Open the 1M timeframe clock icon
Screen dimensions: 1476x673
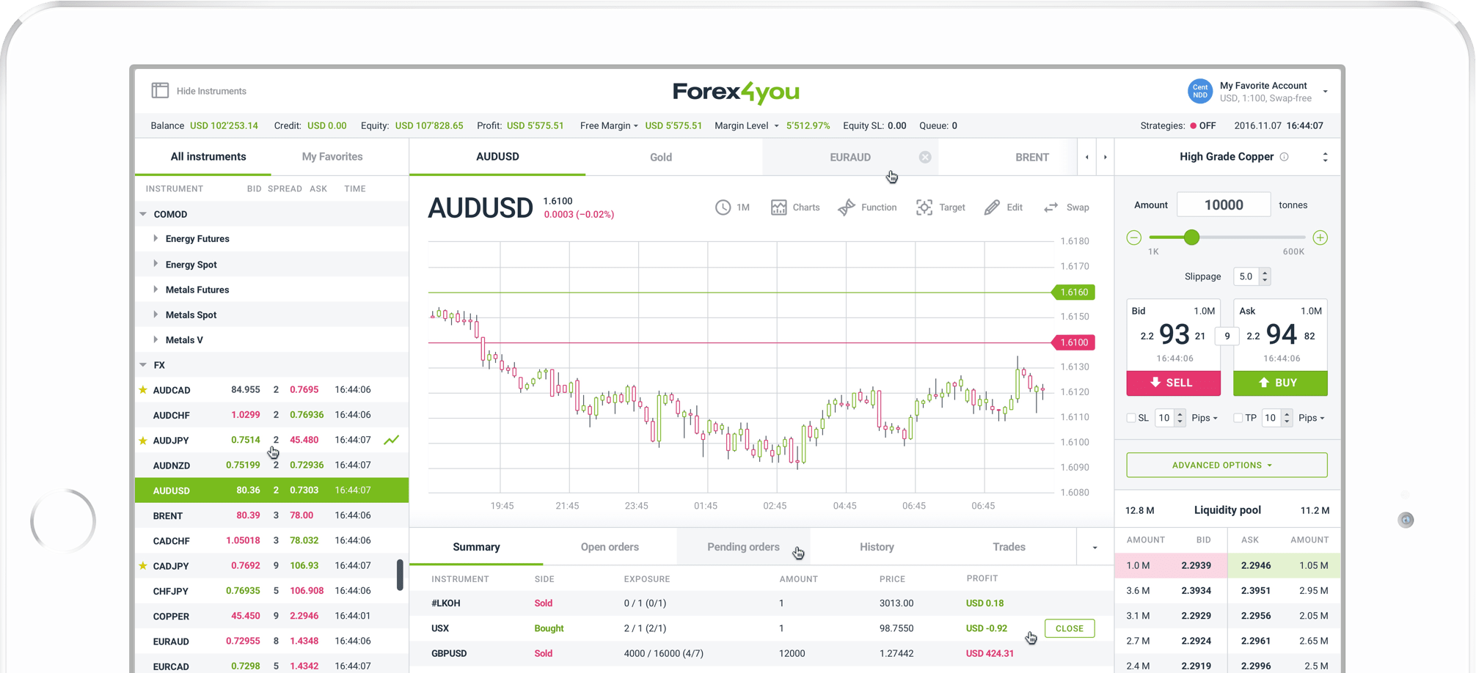click(723, 207)
